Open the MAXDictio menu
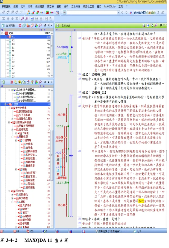The image size is (169, 248). (x=110, y=7)
